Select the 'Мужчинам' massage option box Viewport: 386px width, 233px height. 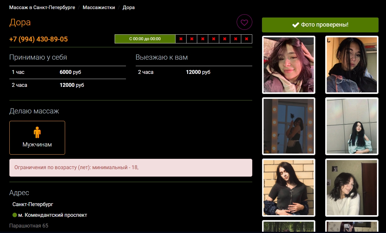tap(37, 138)
